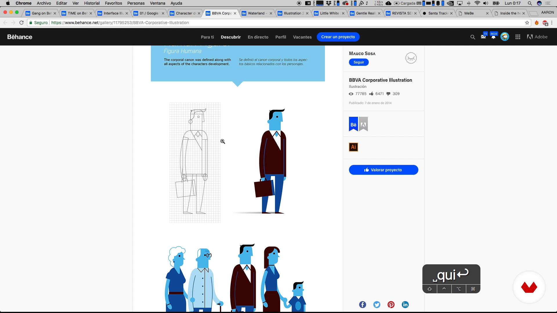
Task: Open the Dropbox menu bar icon
Action: (x=328, y=3)
